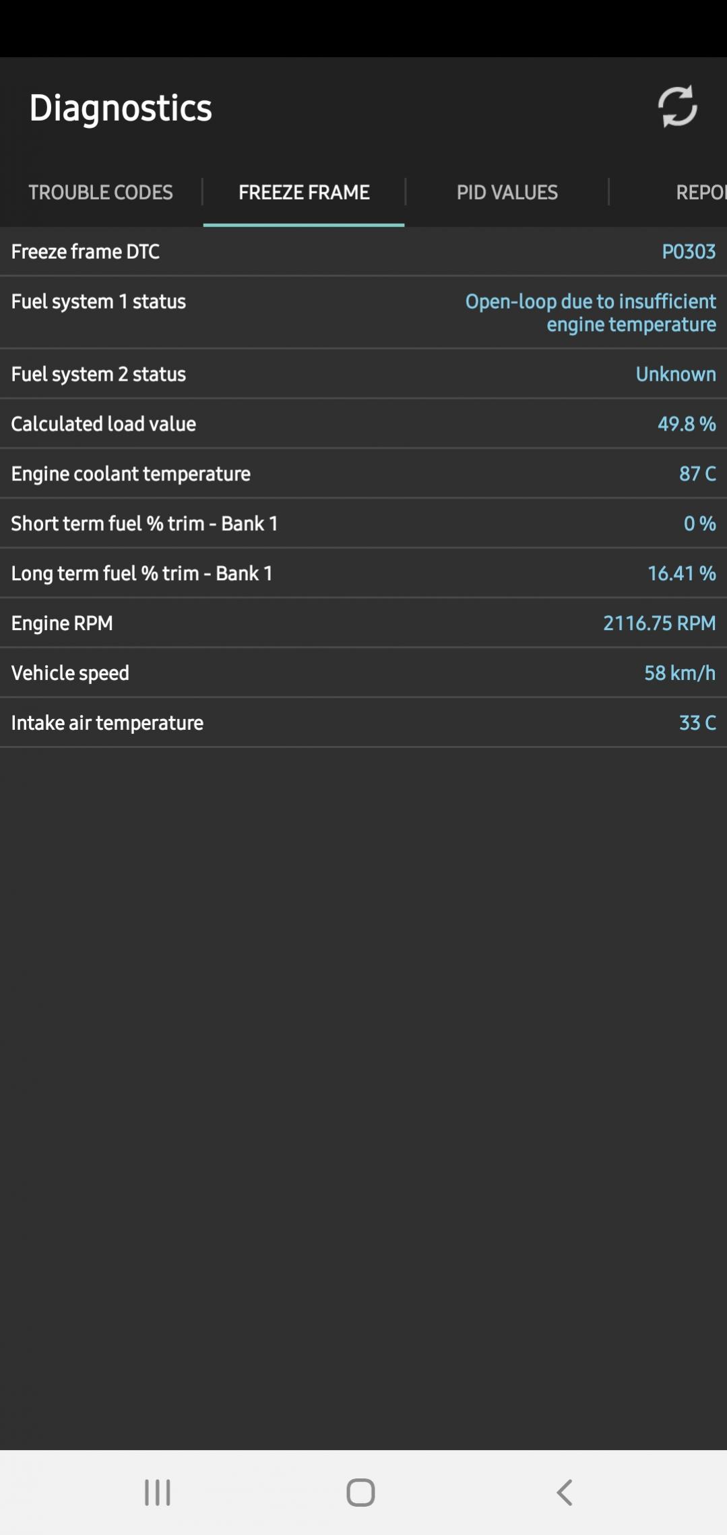The image size is (727, 1535).
Task: Select the Intake air temperature row
Action: [x=363, y=723]
